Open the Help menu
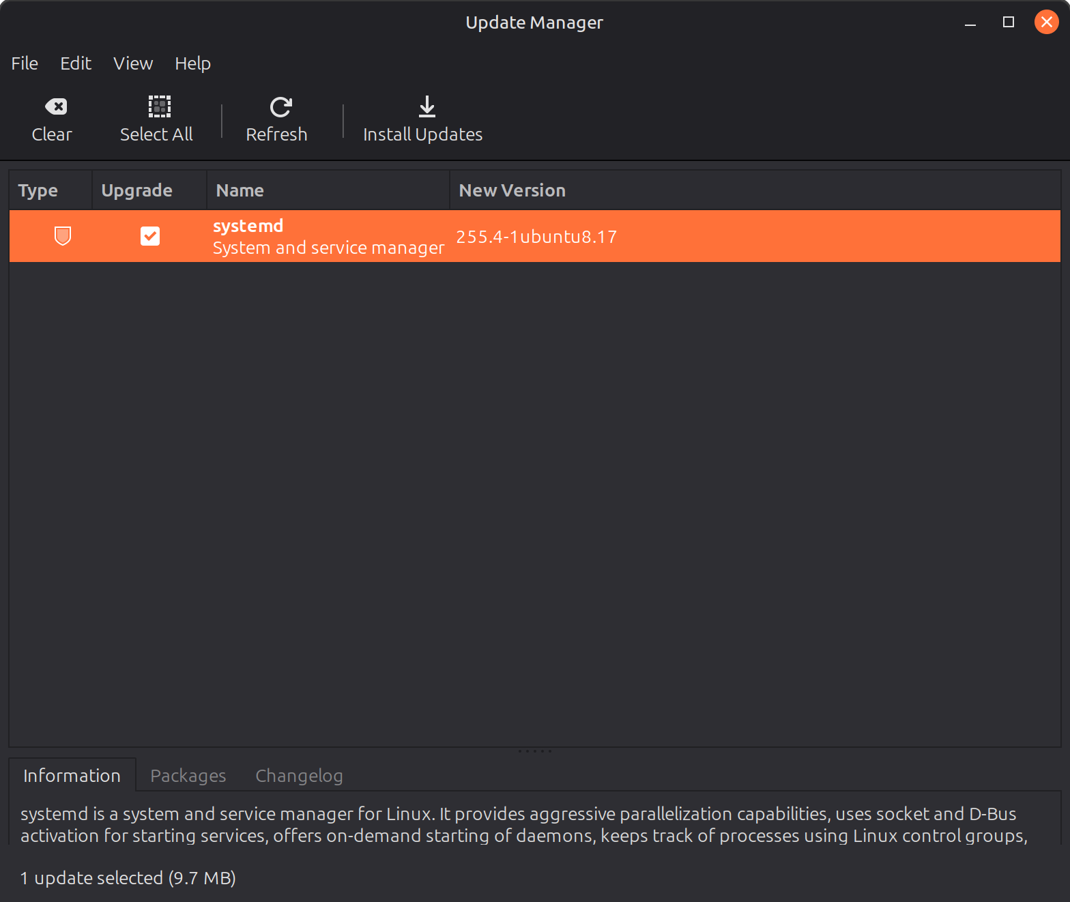 coord(192,63)
